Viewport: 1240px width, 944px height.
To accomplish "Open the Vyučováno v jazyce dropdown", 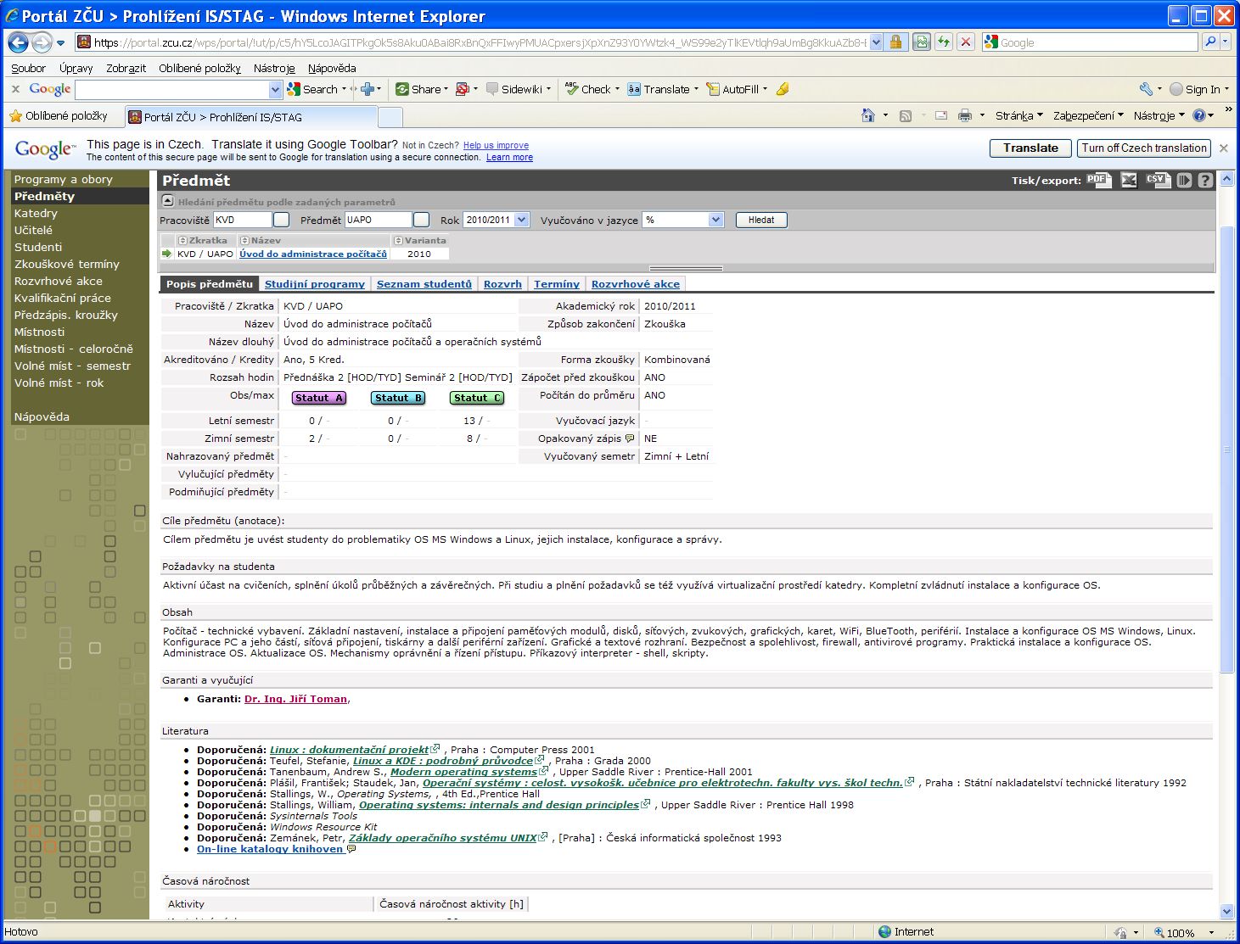I will coord(715,220).
